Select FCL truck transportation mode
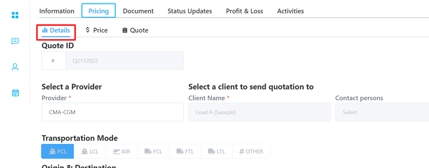The height and width of the screenshot is (168, 429). click(153, 151)
